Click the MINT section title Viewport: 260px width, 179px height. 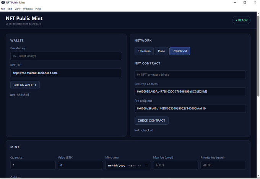coord(15,147)
